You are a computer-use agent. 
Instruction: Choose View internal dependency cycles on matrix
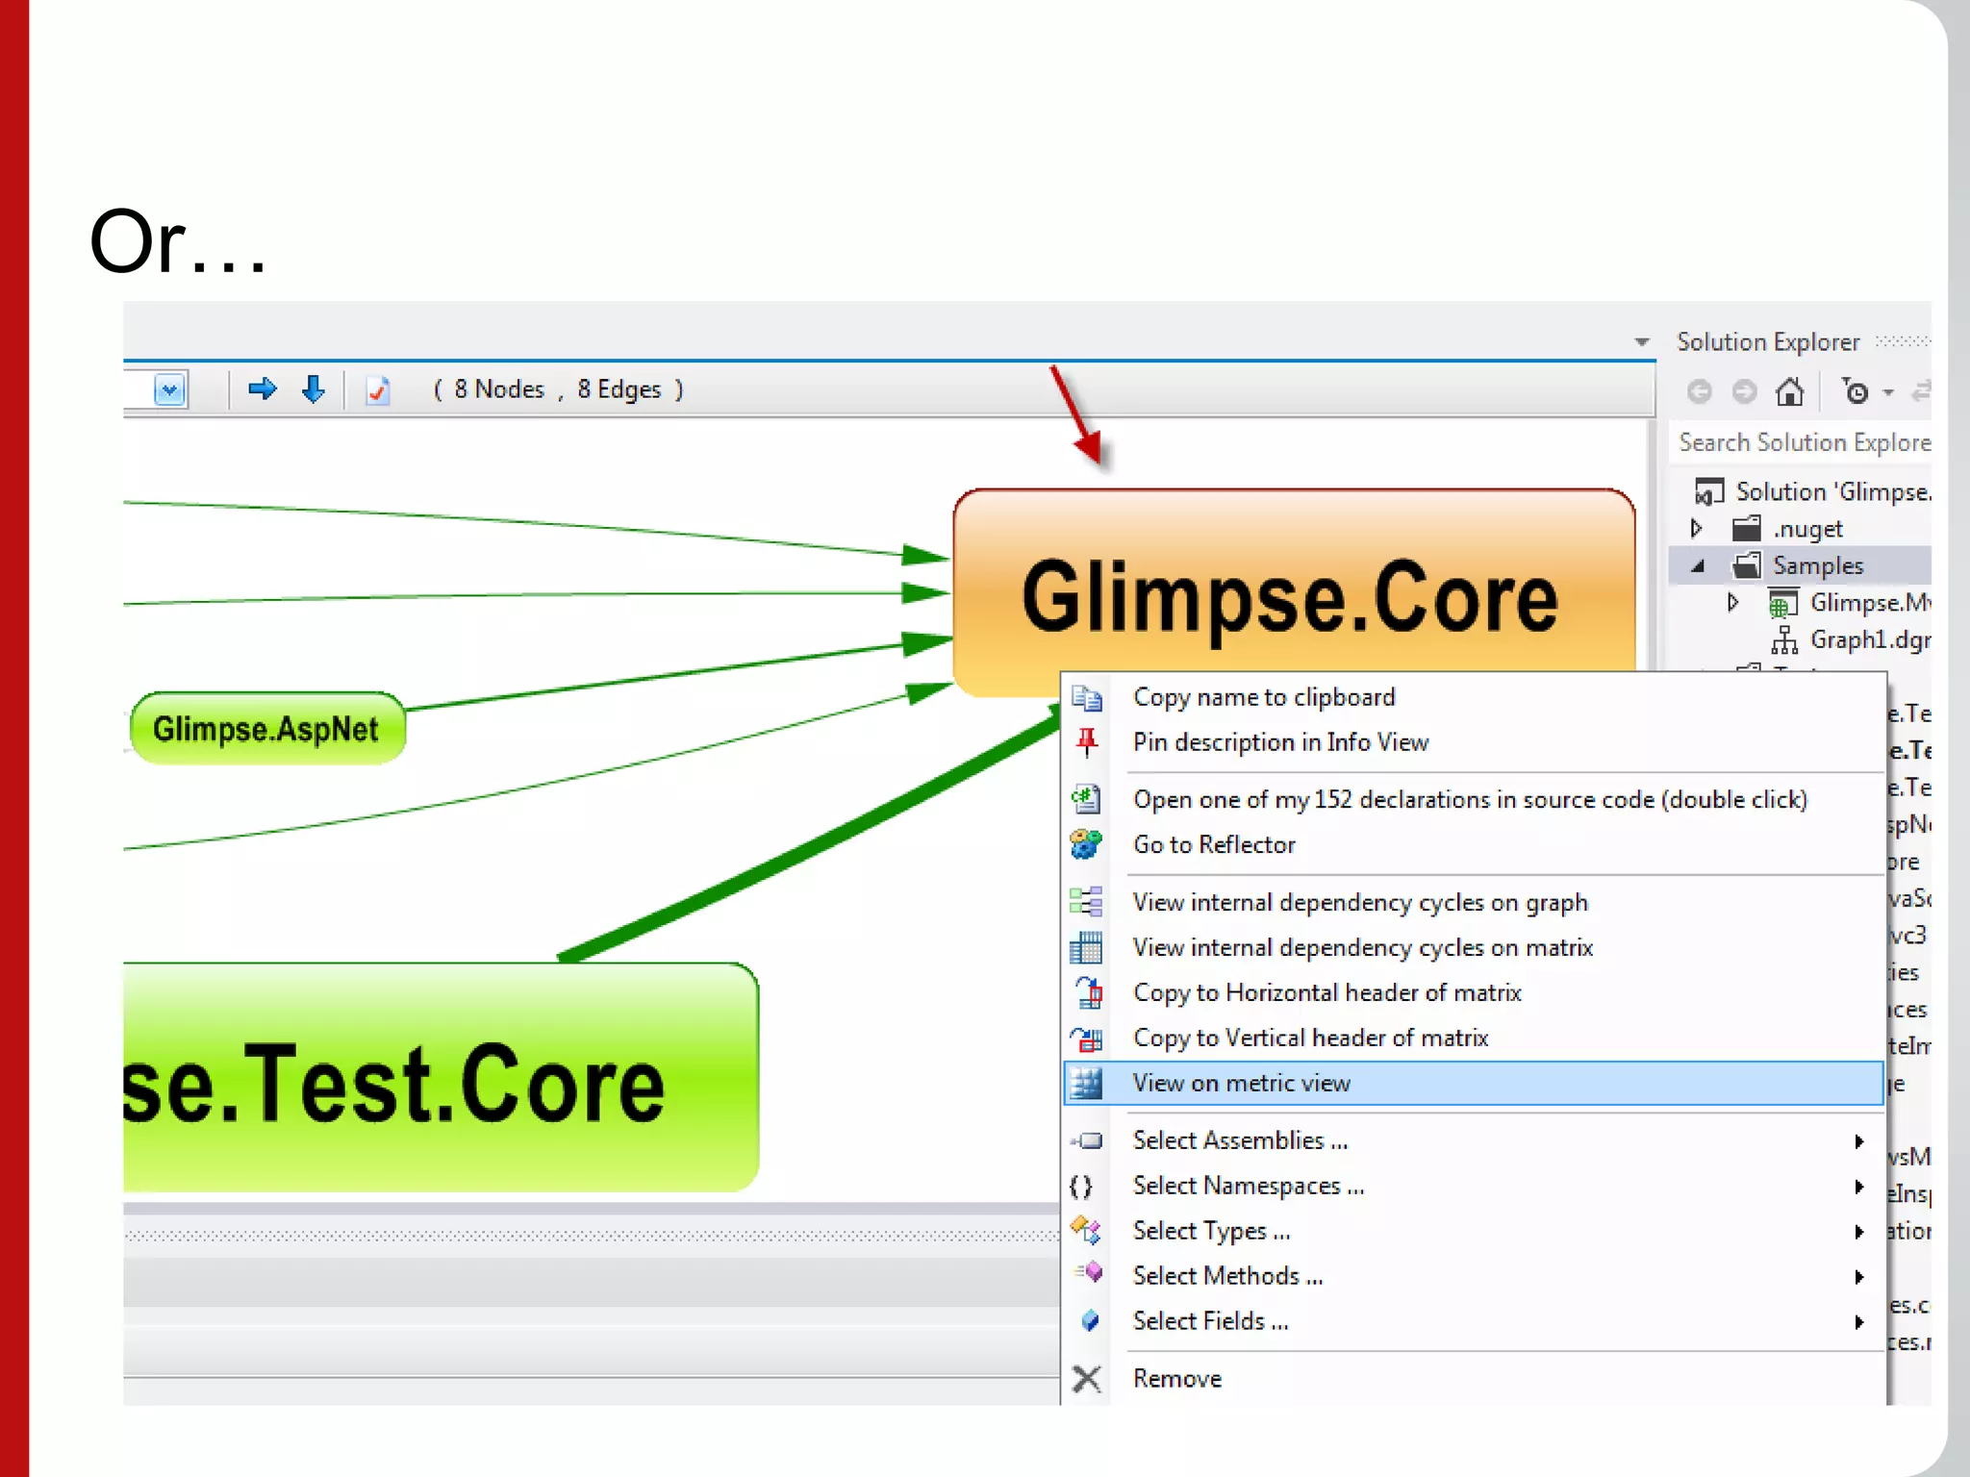[x=1362, y=947]
